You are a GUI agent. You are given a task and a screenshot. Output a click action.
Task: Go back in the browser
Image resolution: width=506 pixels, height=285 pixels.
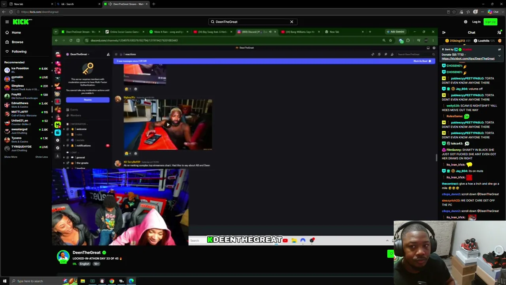pyautogui.click(x=4, y=12)
